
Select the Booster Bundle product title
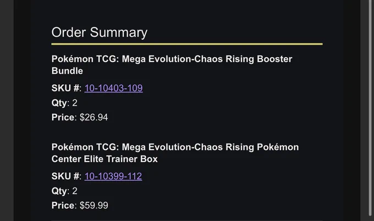pos(172,65)
